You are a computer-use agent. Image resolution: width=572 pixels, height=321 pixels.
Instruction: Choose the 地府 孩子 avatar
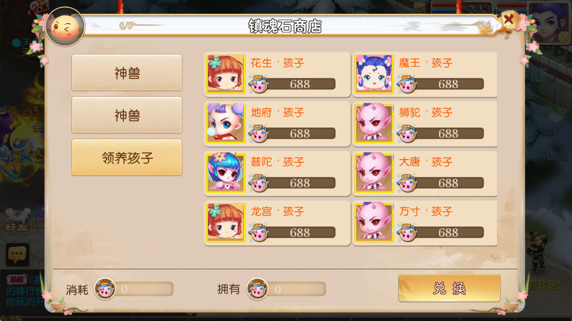coord(226,123)
